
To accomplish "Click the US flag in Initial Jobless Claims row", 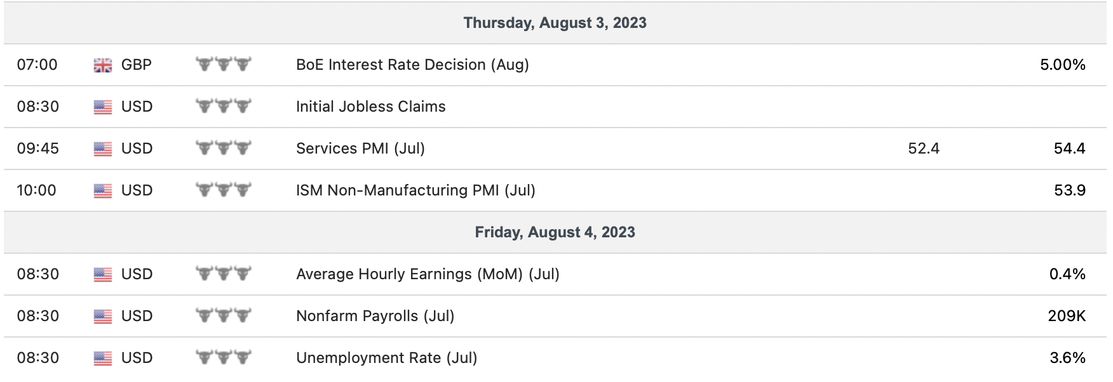I will (102, 107).
